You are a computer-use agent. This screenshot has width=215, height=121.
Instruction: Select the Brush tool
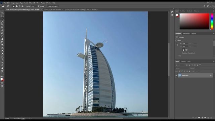[2, 36]
